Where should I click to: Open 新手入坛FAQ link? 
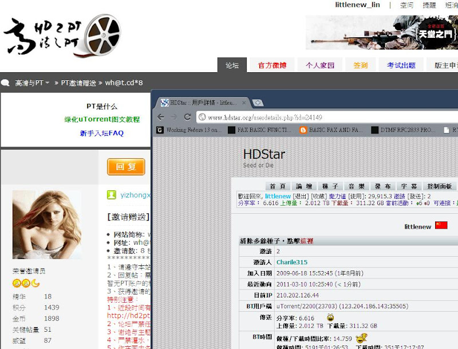[x=102, y=133]
